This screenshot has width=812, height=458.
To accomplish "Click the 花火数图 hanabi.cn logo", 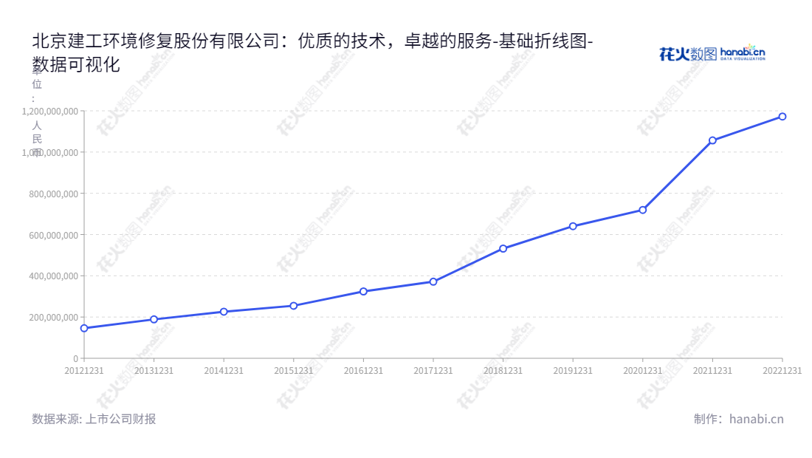I will click(712, 53).
